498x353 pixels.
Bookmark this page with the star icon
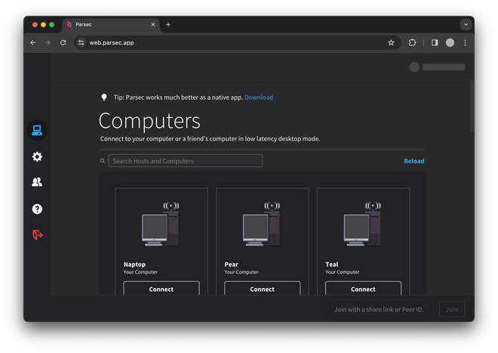pos(391,42)
